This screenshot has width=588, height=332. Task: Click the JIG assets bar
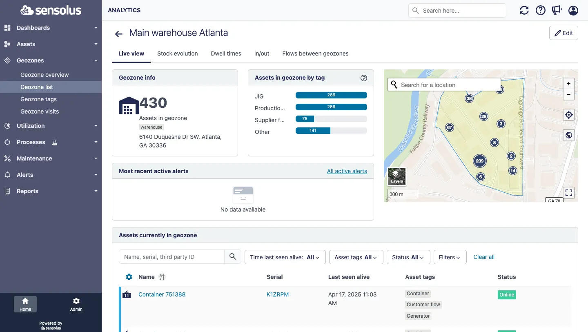[331, 95]
